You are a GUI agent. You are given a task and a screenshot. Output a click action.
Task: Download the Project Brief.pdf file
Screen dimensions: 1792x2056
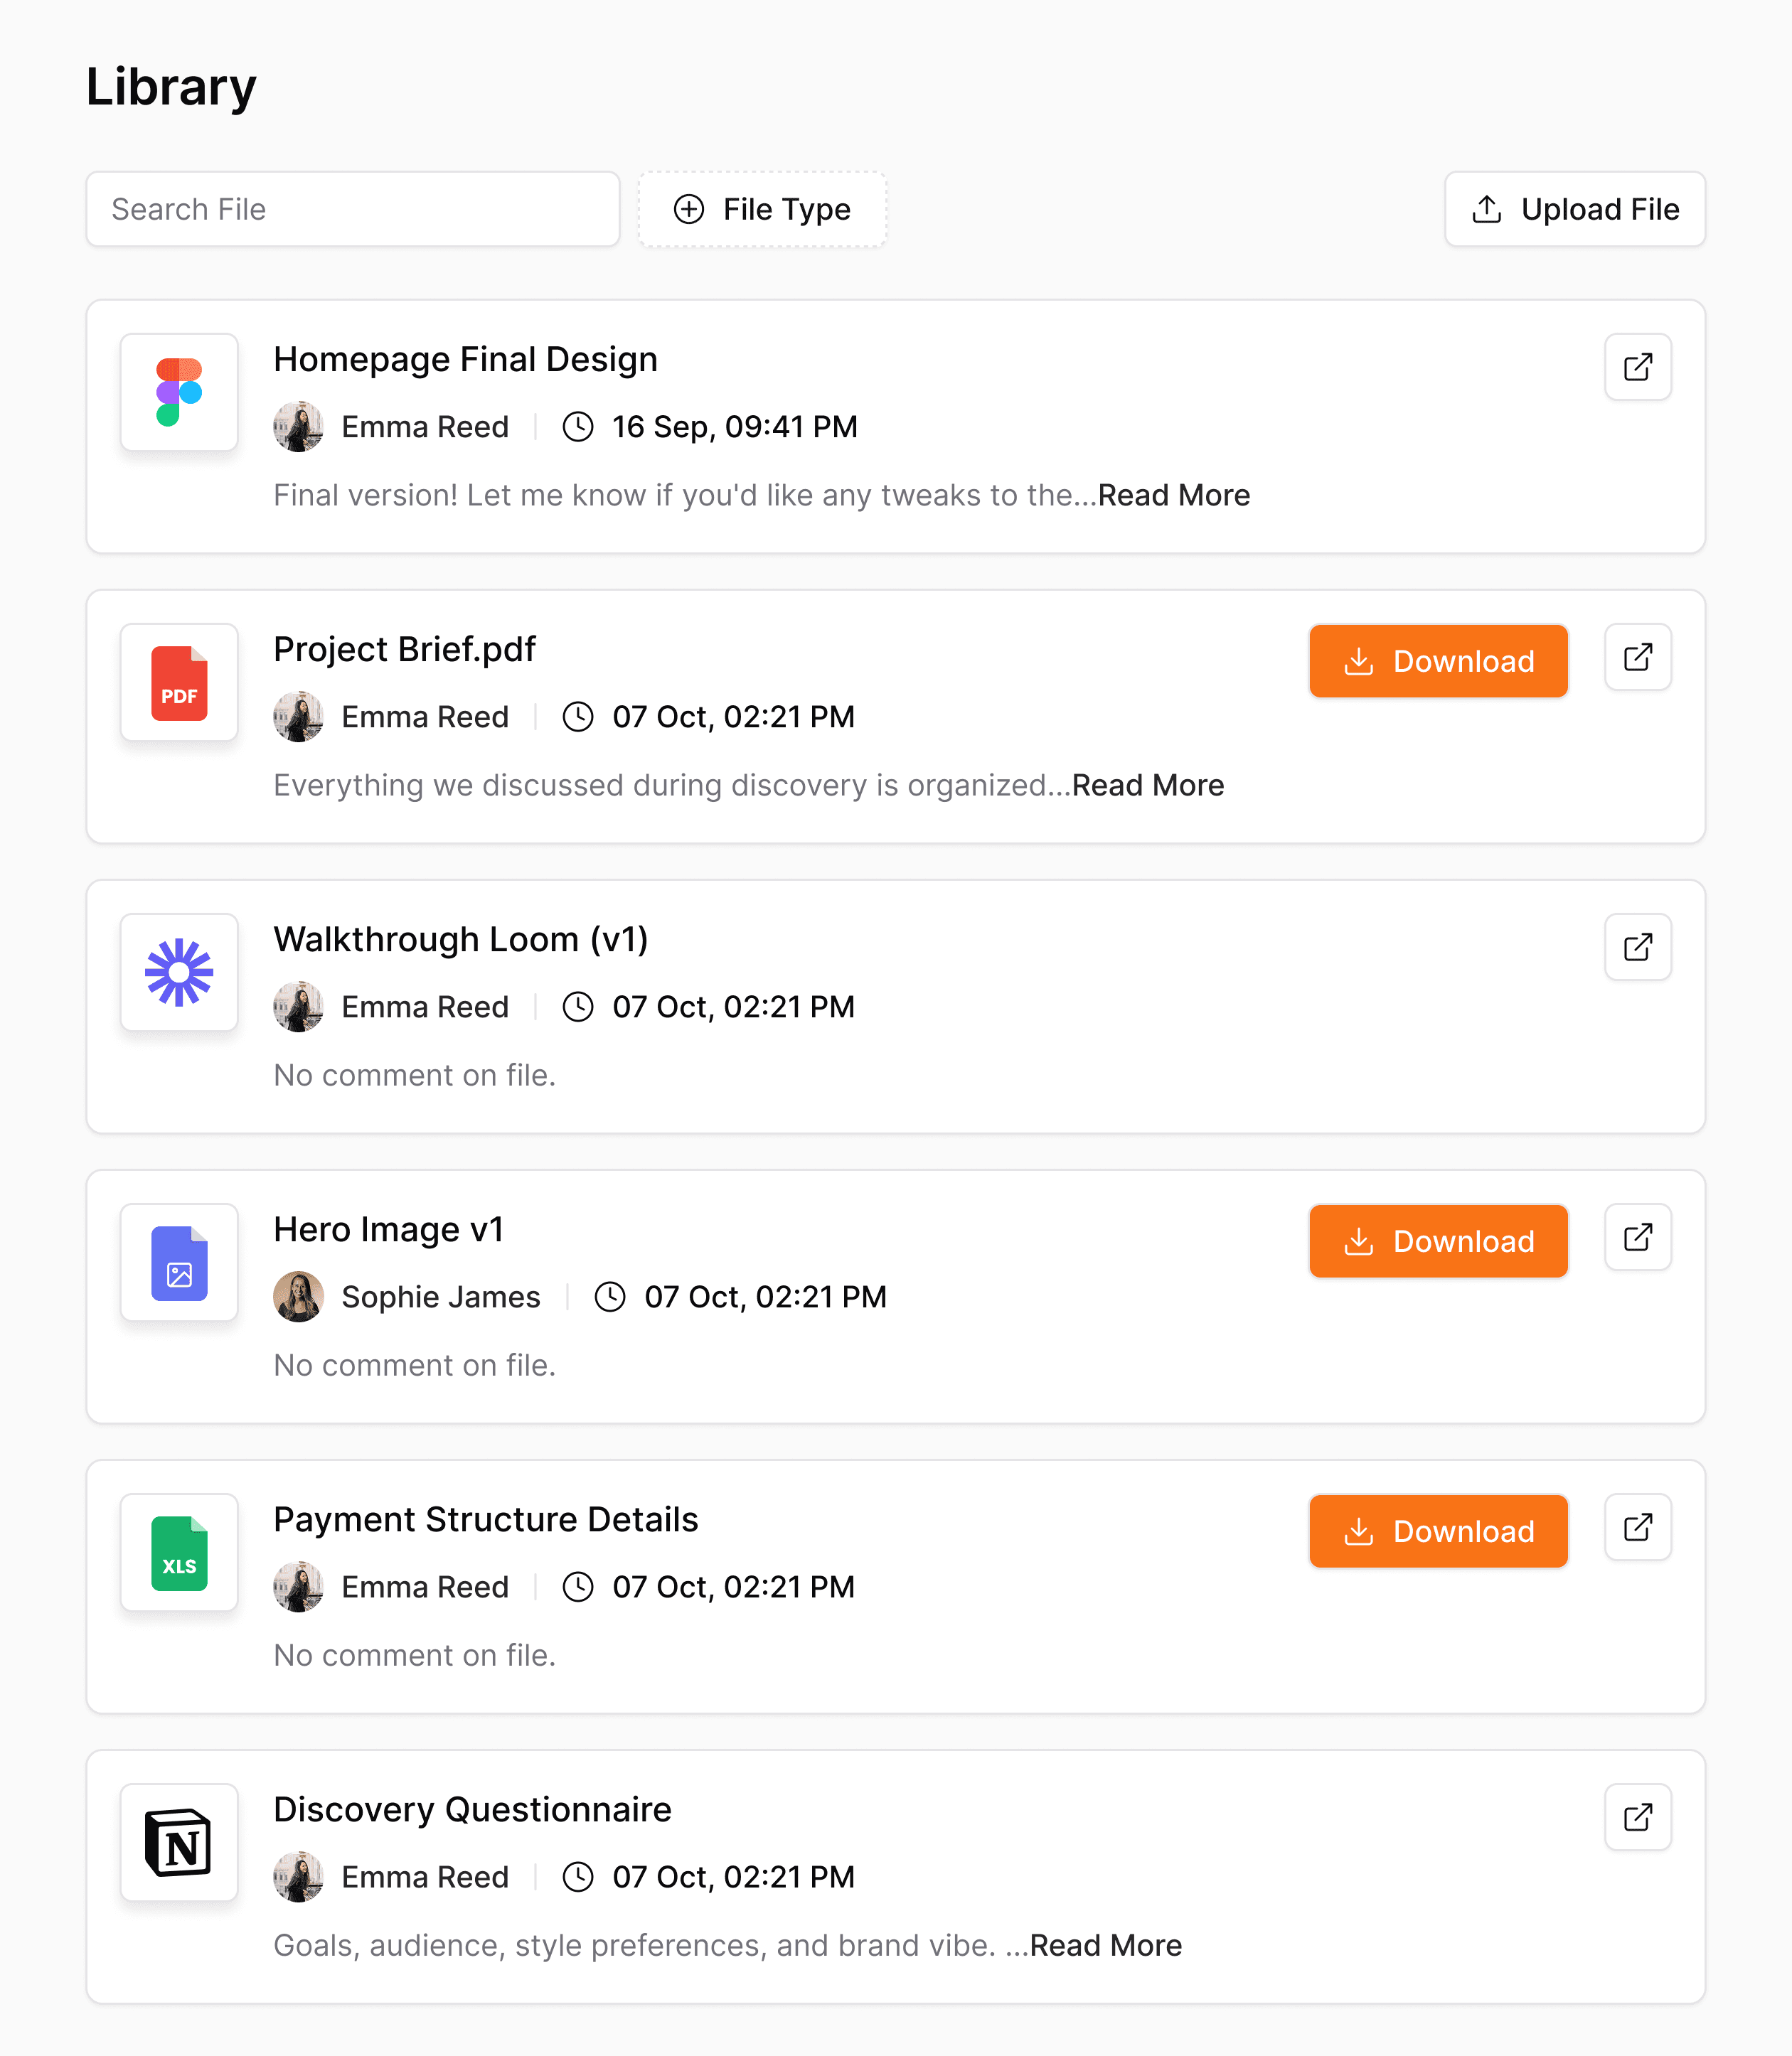click(x=1437, y=660)
